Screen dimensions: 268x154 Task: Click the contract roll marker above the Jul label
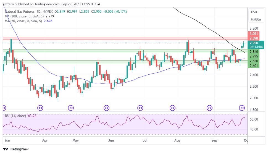point(140,108)
